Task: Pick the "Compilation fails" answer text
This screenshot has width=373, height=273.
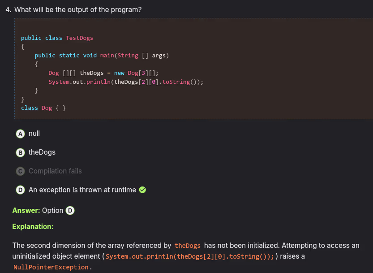Action: tap(55, 171)
